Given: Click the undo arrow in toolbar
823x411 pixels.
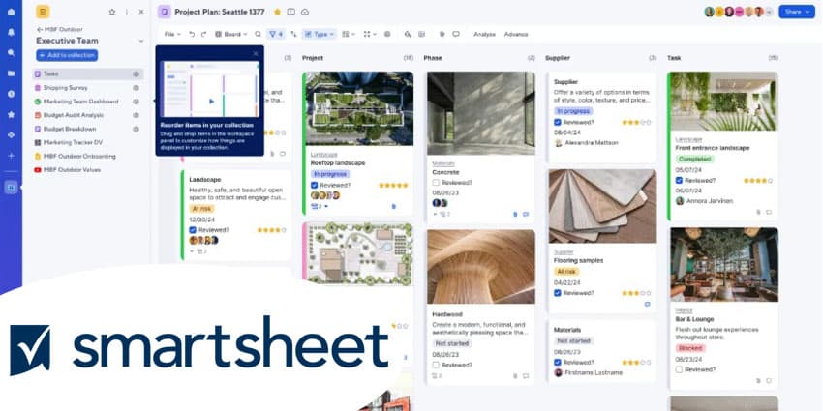Looking at the screenshot, I should [x=192, y=34].
